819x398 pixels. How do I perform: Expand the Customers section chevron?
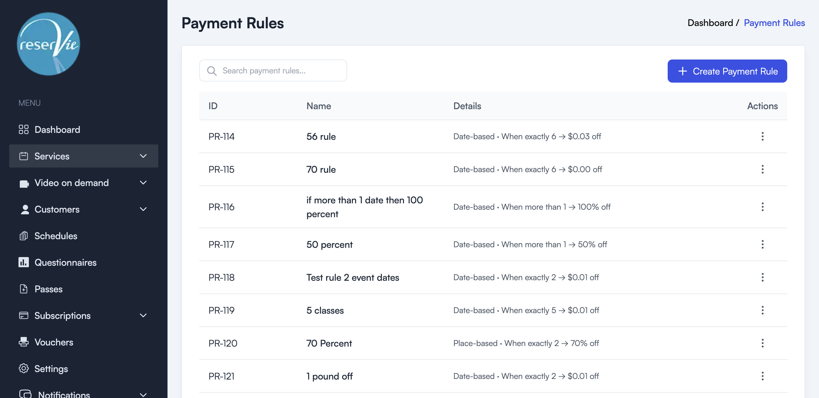pyautogui.click(x=143, y=209)
